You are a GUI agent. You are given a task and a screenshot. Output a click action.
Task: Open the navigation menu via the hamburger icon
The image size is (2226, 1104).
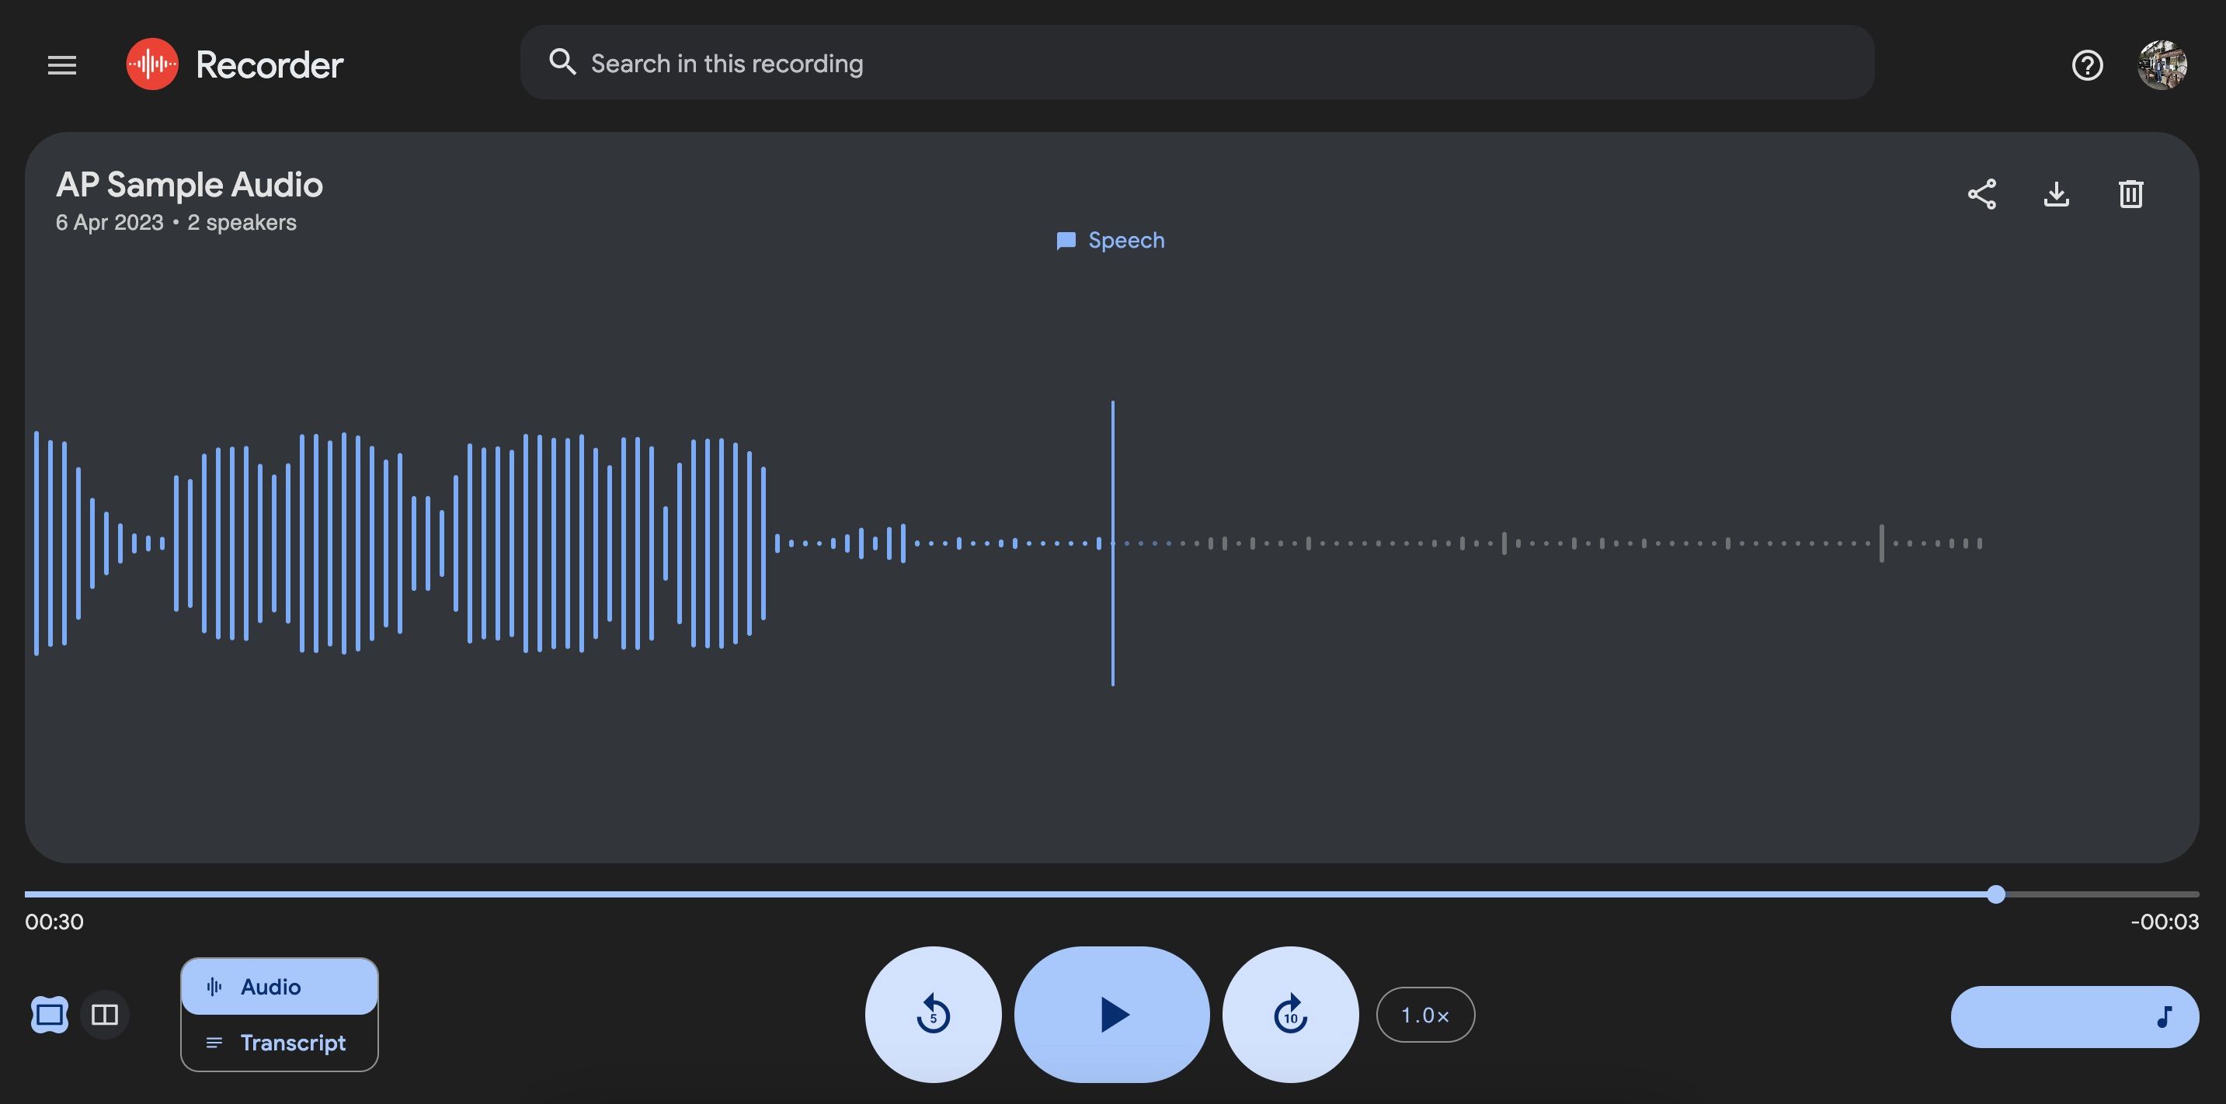61,64
